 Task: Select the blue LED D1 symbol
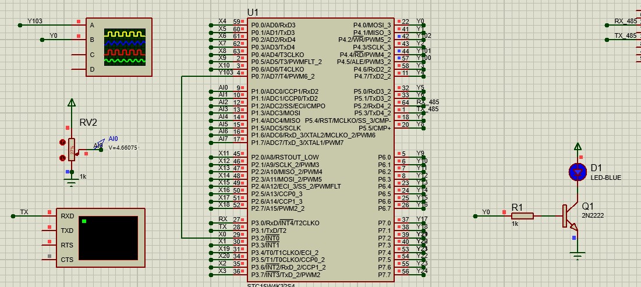pyautogui.click(x=578, y=172)
